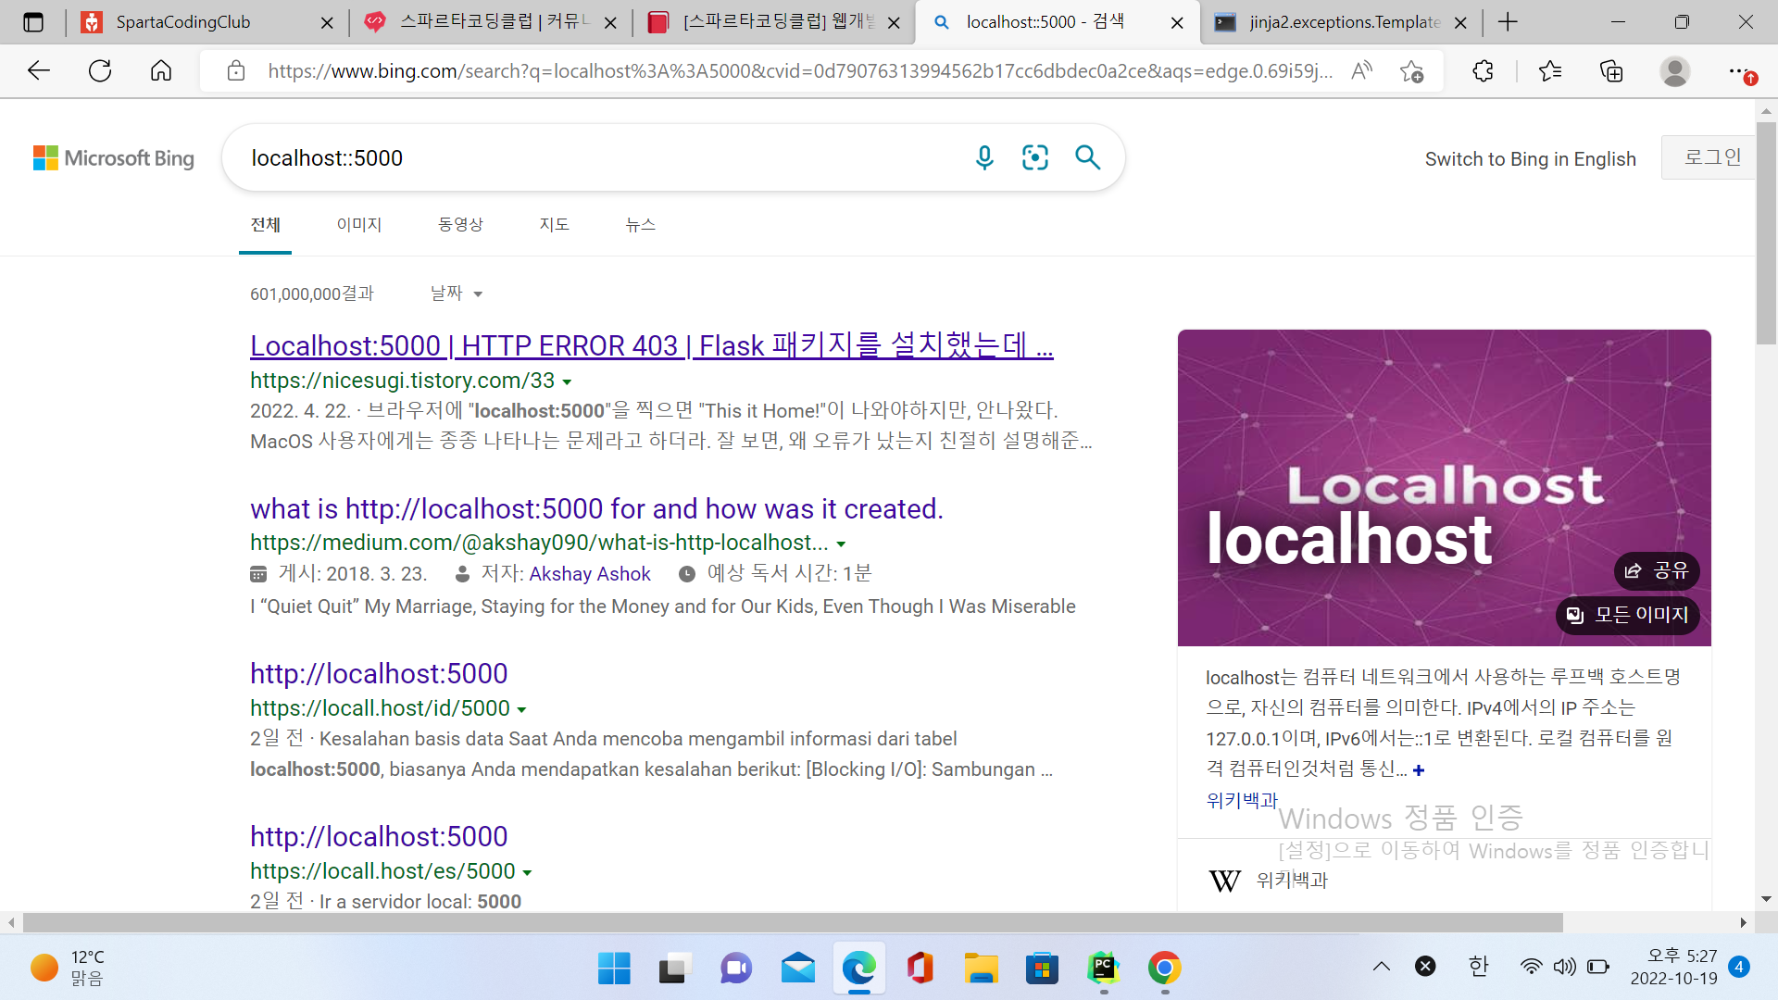Open Akshay Ashok author link

click(x=590, y=574)
